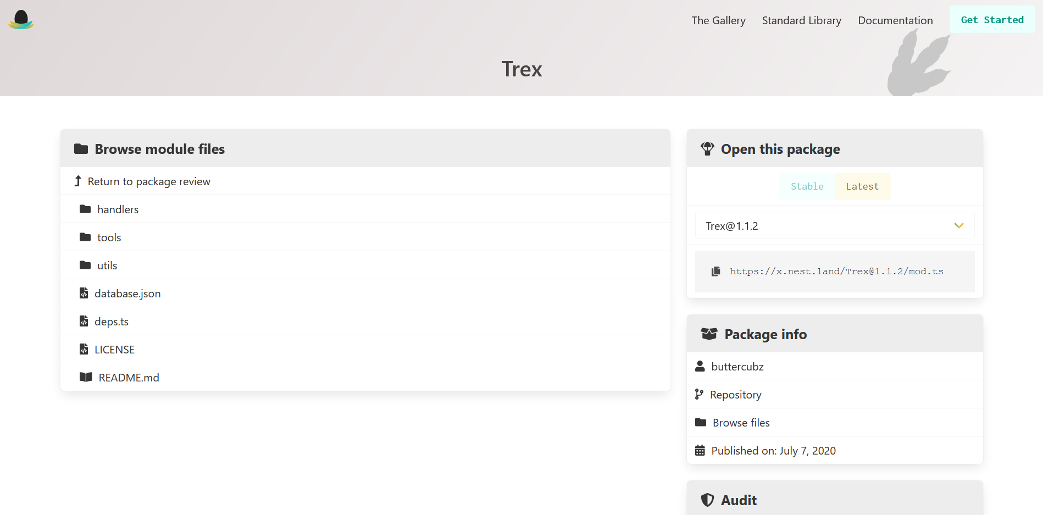Screen dimensions: 1043x515
Task: Click the user icon beside buttercubz
Action: [x=700, y=366]
